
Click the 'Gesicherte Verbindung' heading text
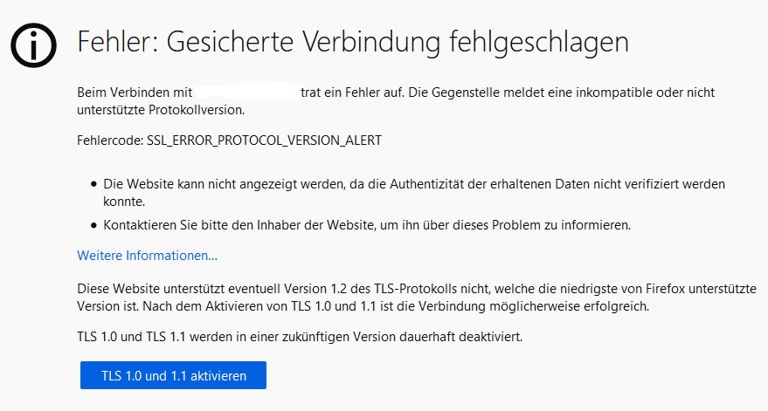328,42
